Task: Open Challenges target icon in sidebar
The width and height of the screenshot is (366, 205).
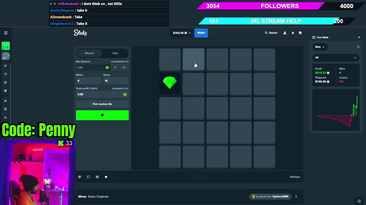Action: pyautogui.click(x=5, y=83)
